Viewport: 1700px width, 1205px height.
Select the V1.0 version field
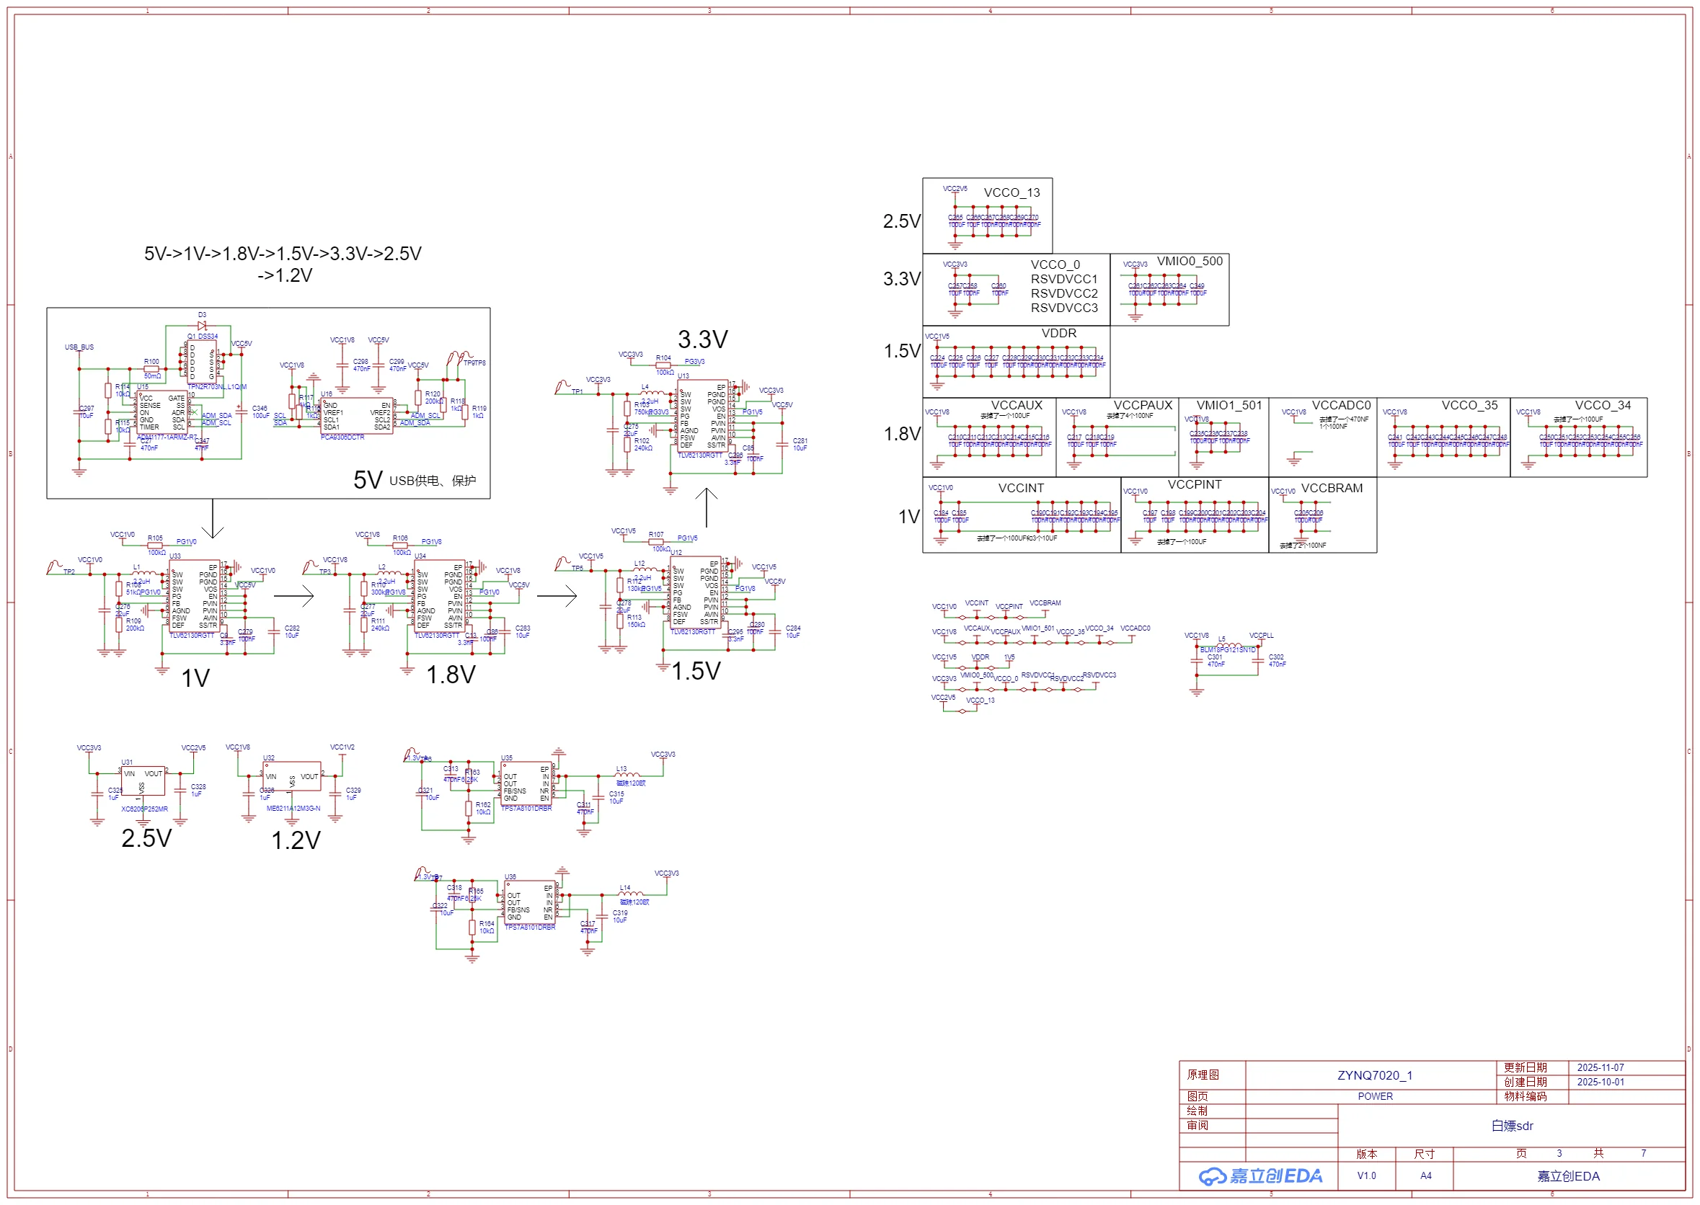point(1366,1176)
